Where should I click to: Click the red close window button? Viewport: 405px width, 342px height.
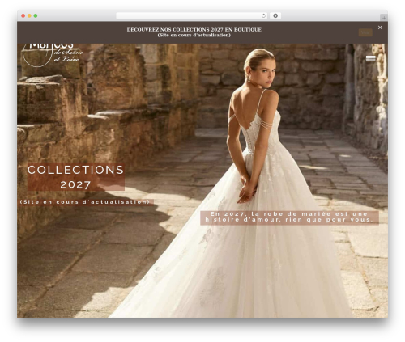23,15
